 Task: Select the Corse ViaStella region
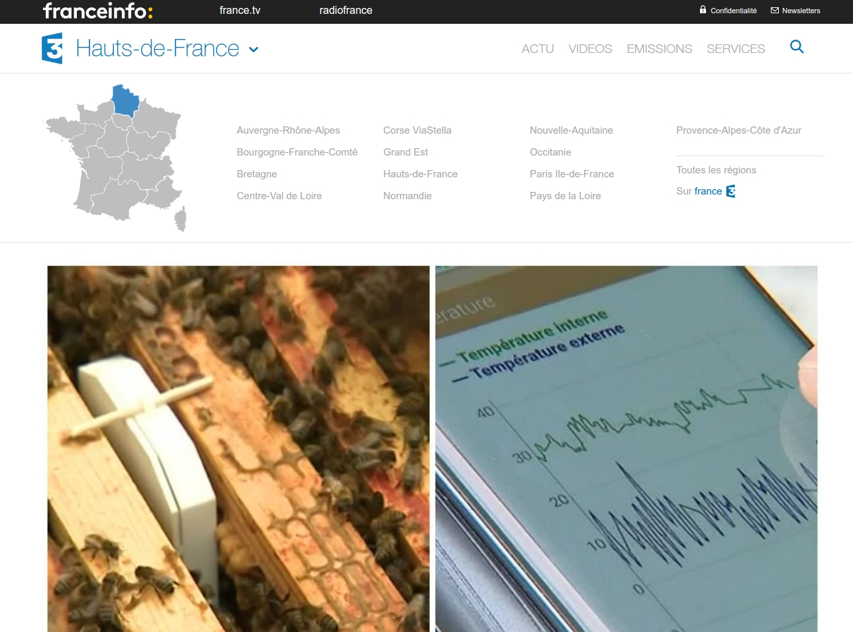pos(417,130)
